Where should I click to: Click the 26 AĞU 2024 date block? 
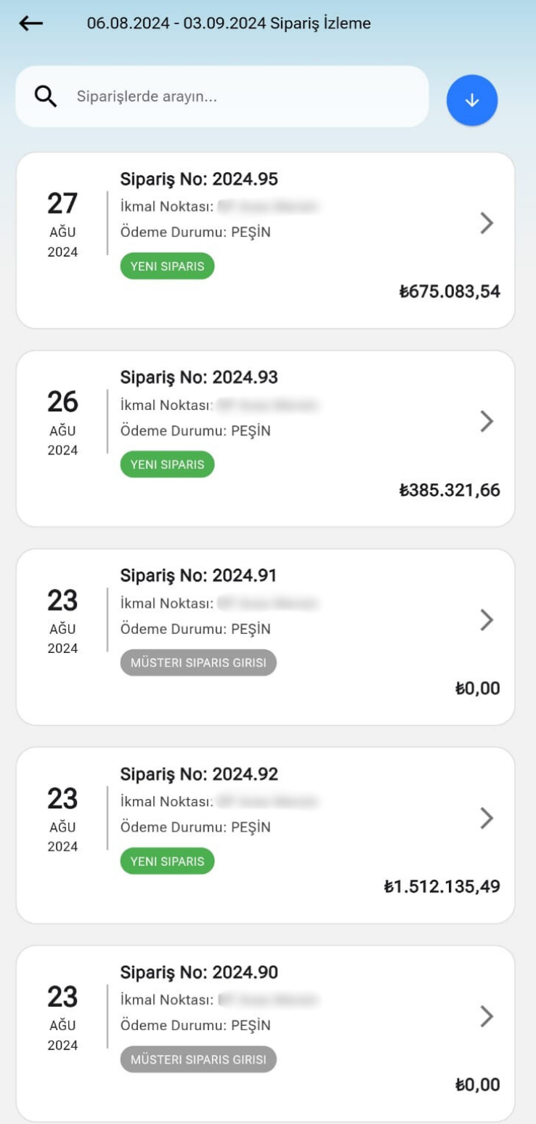[x=62, y=422]
